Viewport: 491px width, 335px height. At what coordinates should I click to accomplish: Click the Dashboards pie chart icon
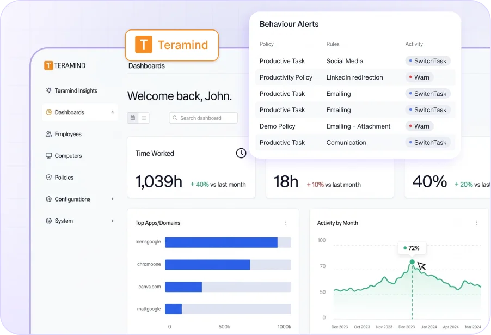[48, 112]
